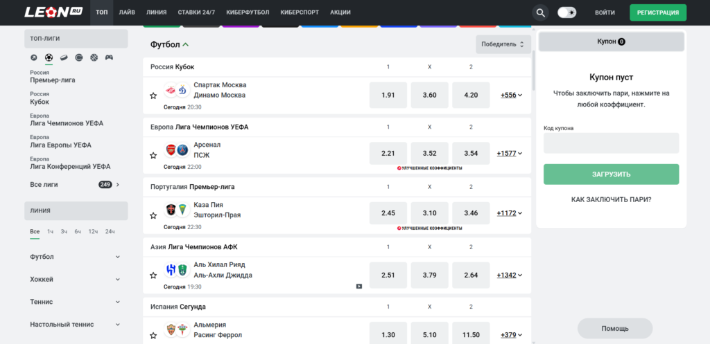Select the 12ч time filter

pyautogui.click(x=94, y=231)
